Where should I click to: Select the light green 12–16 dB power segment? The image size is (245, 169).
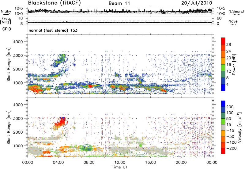tap(223, 67)
